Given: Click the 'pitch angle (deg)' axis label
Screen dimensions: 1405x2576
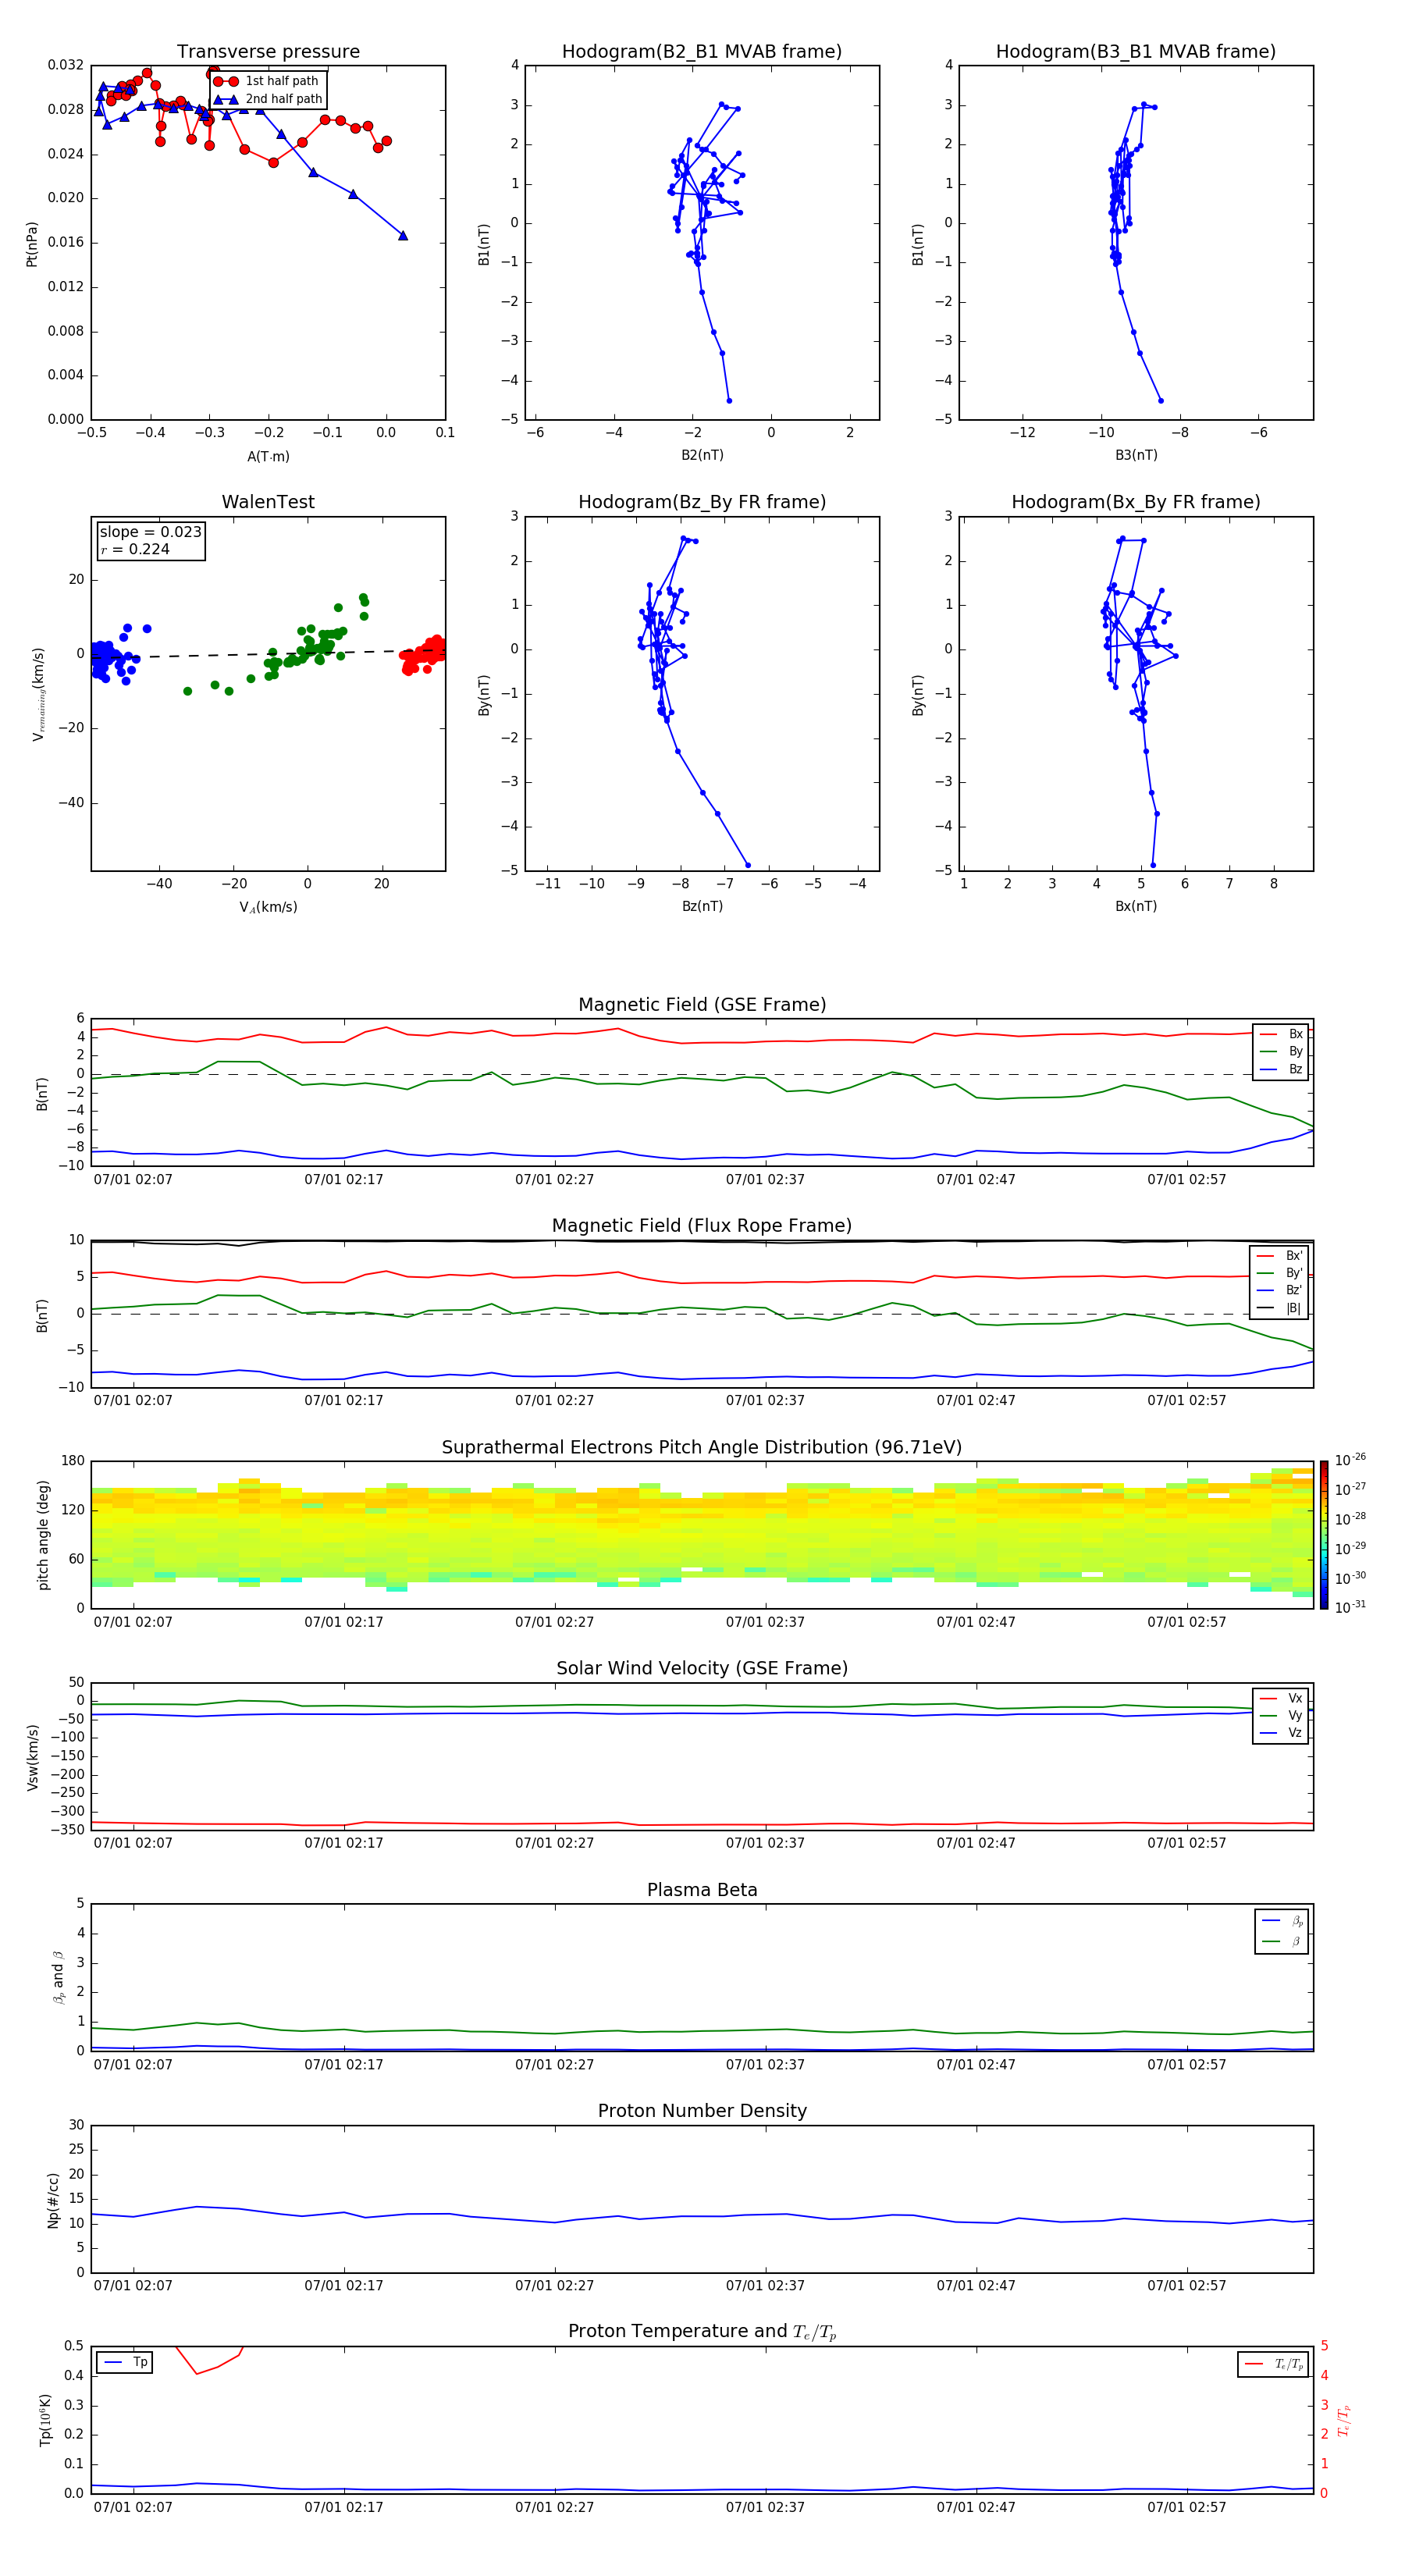Looking at the screenshot, I should click(43, 1535).
